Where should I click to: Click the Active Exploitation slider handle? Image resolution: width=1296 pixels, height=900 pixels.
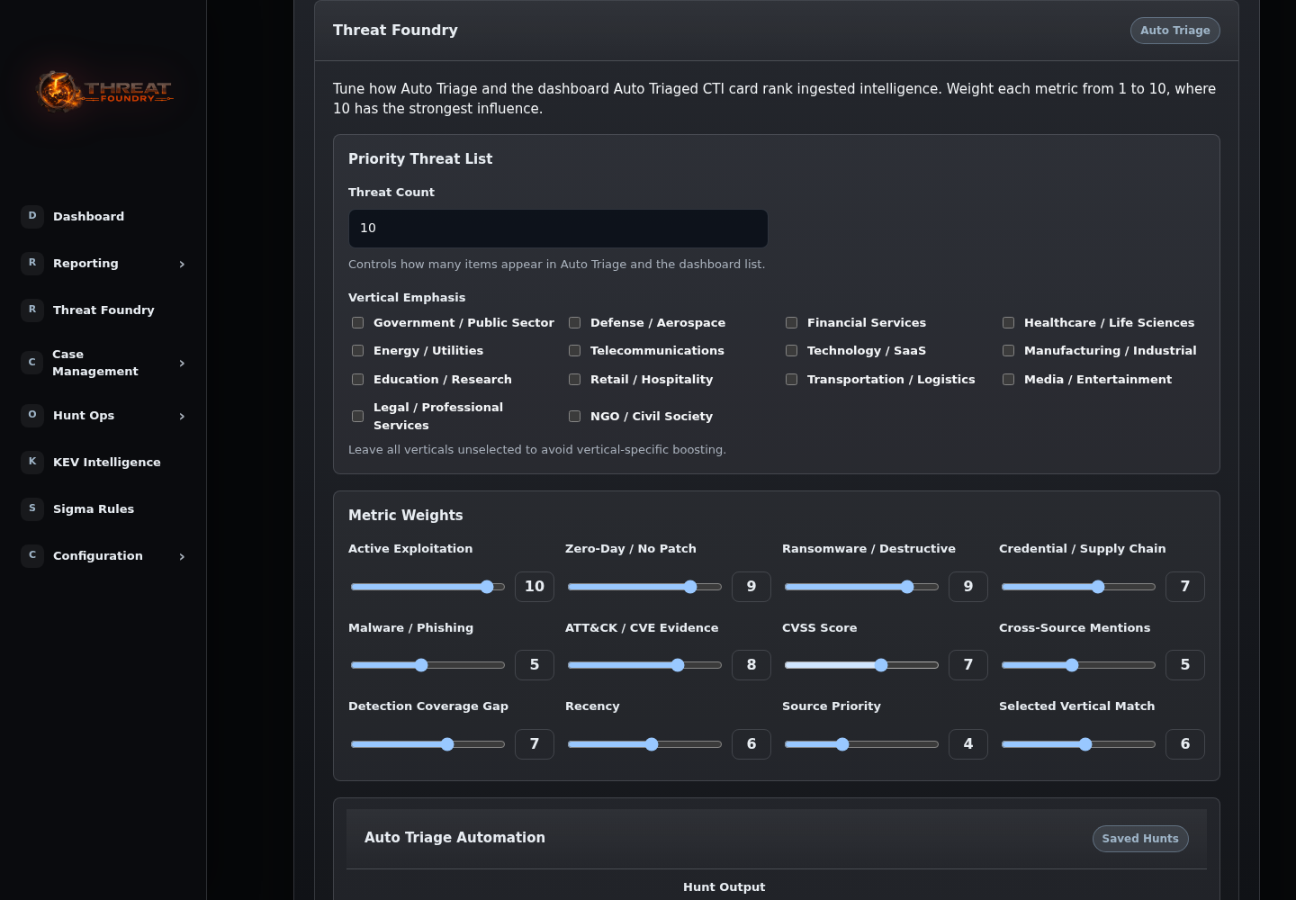coord(487,587)
